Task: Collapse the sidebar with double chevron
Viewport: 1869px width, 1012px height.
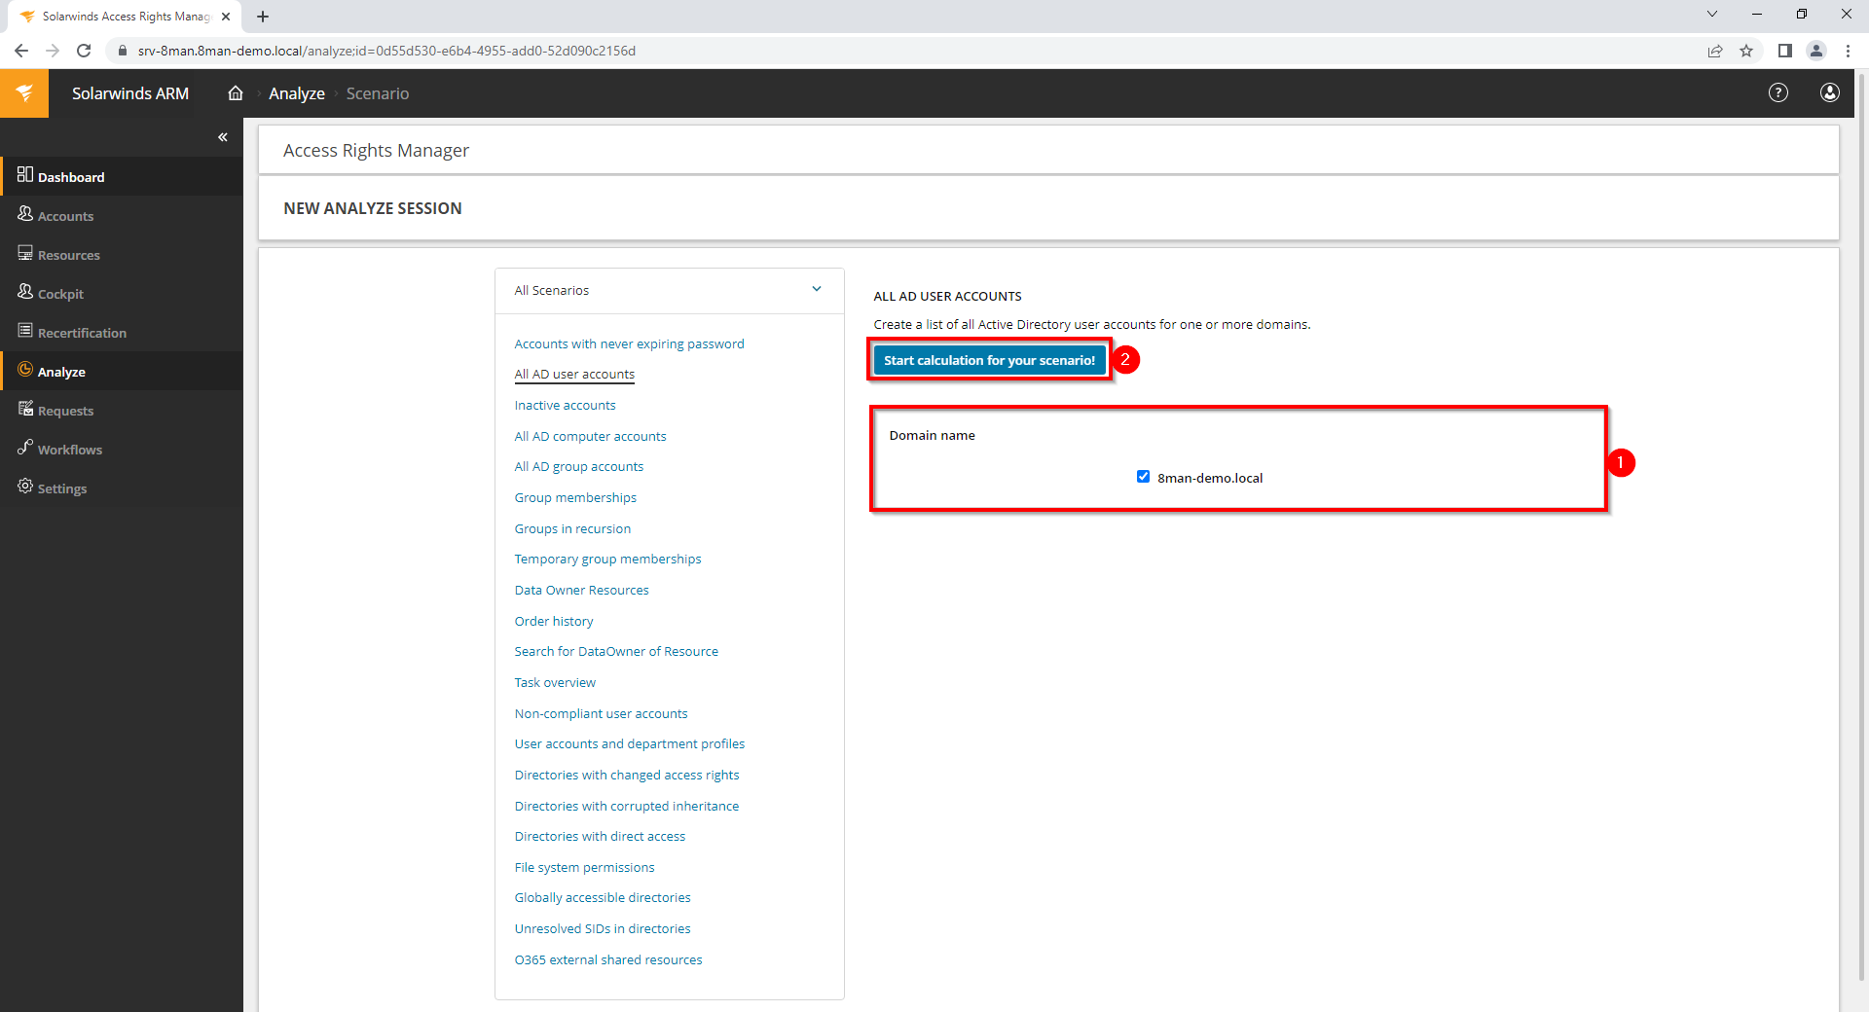Action: pyautogui.click(x=223, y=137)
